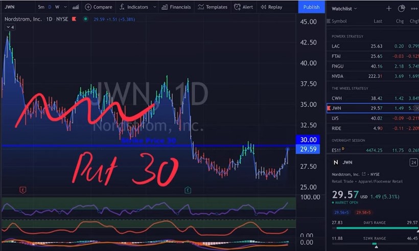
Task: Click the DAY'S RANGE bar
Action: [x=375, y=228]
